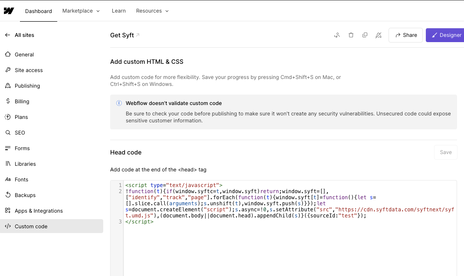Click the Webflow logo icon

(x=9, y=11)
